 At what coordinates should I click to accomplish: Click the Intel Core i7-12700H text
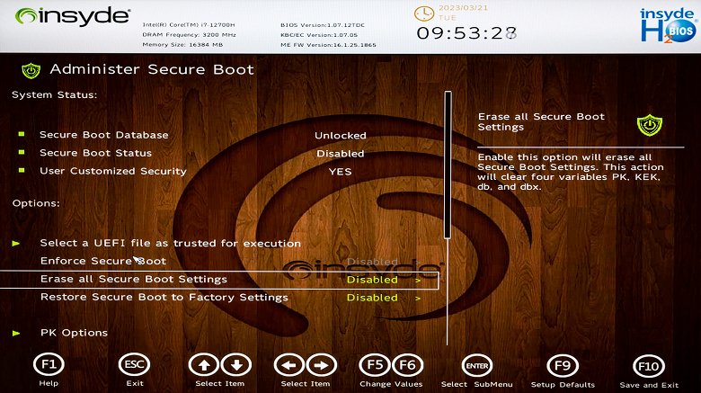(188, 25)
